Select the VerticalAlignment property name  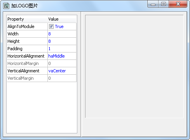coord(23,71)
